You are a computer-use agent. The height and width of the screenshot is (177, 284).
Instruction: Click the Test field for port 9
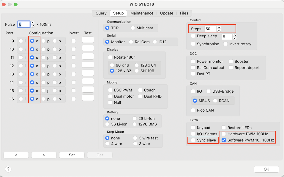(88, 40)
